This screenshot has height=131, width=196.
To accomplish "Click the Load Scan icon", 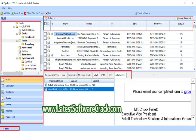I will [x=13, y=13].
